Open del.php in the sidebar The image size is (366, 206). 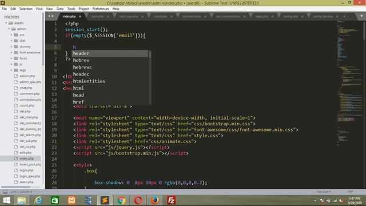coord(25,112)
